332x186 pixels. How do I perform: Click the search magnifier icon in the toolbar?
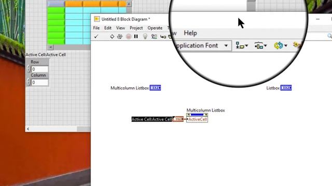(x=330, y=36)
